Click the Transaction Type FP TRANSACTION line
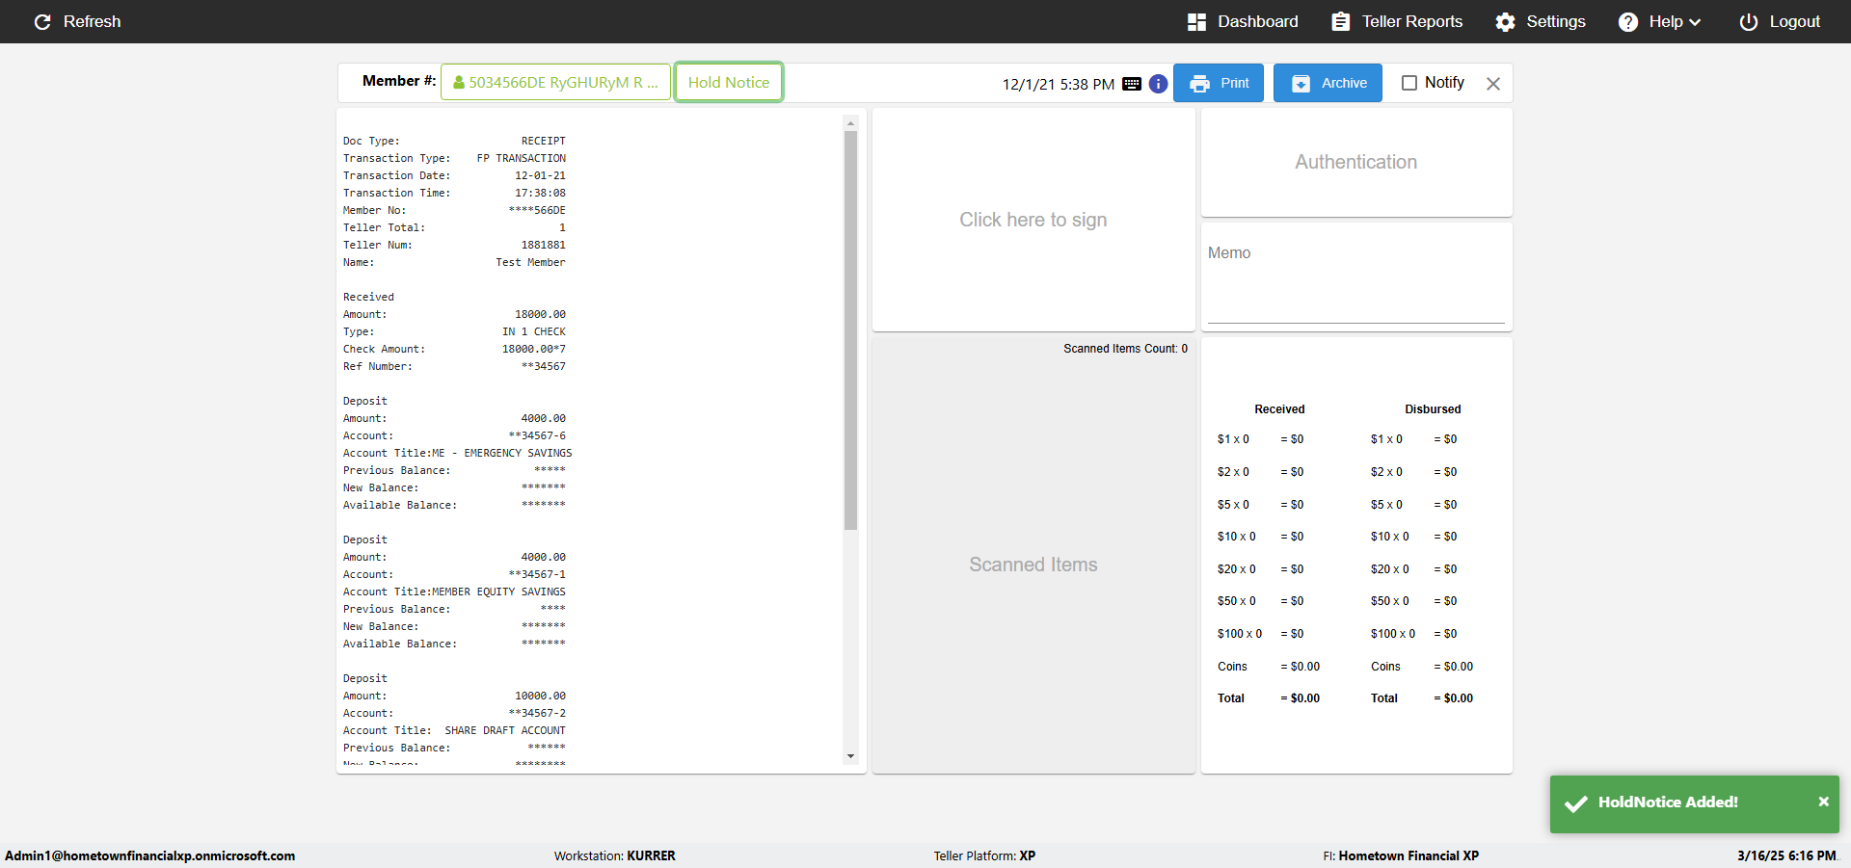The height and width of the screenshot is (868, 1851). point(454,158)
